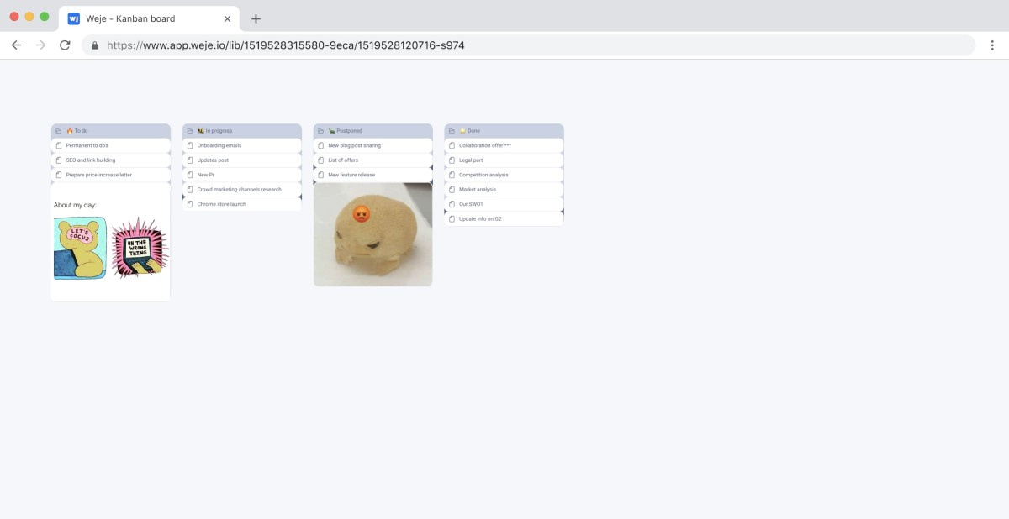Go back with the browser back arrow
1009x519 pixels.
16,45
